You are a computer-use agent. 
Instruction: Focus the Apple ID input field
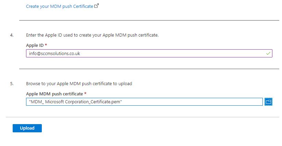144,53
